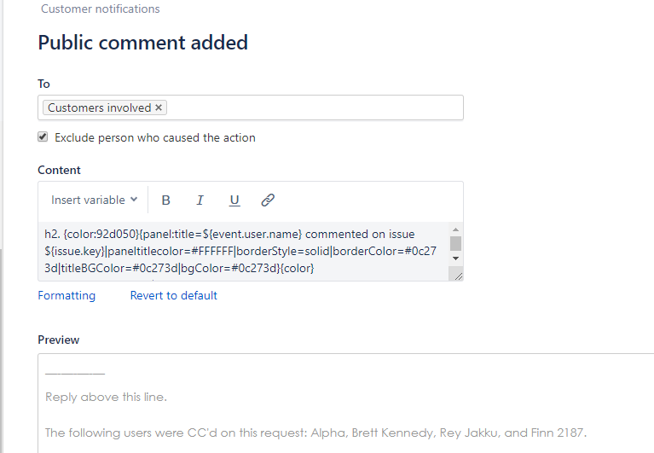Apply italic formatting in the content editor
The height and width of the screenshot is (453, 654).
point(200,200)
